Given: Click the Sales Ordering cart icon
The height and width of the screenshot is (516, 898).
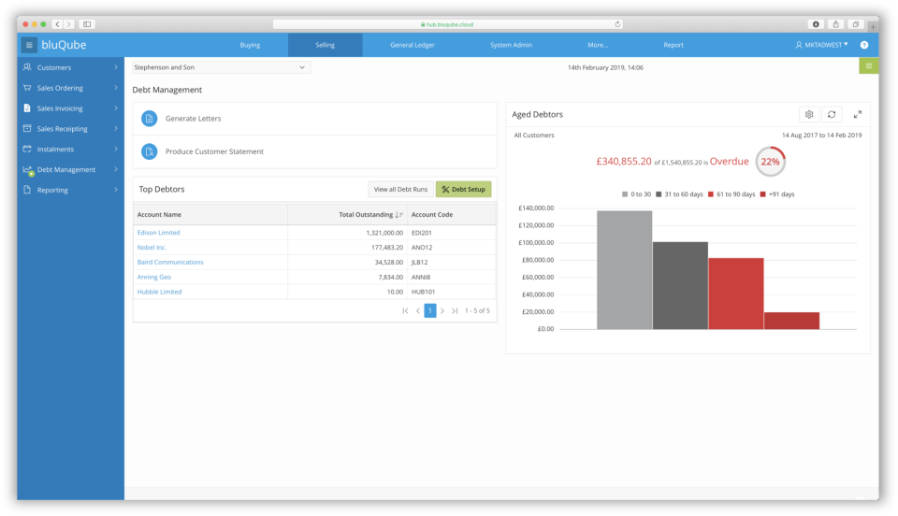Looking at the screenshot, I should 27,88.
